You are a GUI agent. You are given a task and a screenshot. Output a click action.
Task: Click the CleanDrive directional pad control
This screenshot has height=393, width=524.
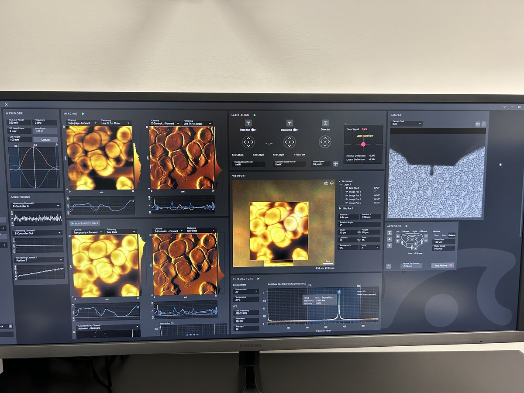(290, 142)
